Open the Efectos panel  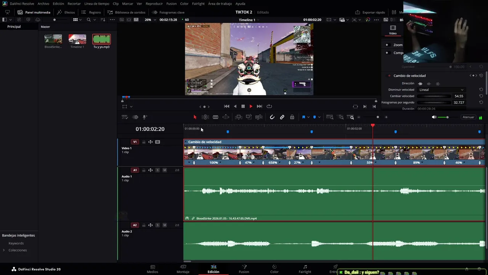click(x=66, y=12)
